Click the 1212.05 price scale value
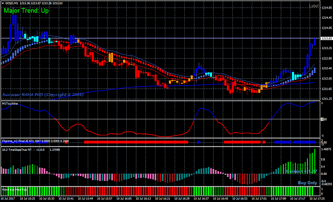The width and height of the screenshot is (333, 202). [327, 78]
